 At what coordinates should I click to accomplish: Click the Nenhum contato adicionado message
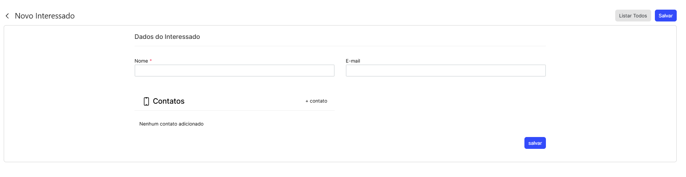[x=171, y=124]
